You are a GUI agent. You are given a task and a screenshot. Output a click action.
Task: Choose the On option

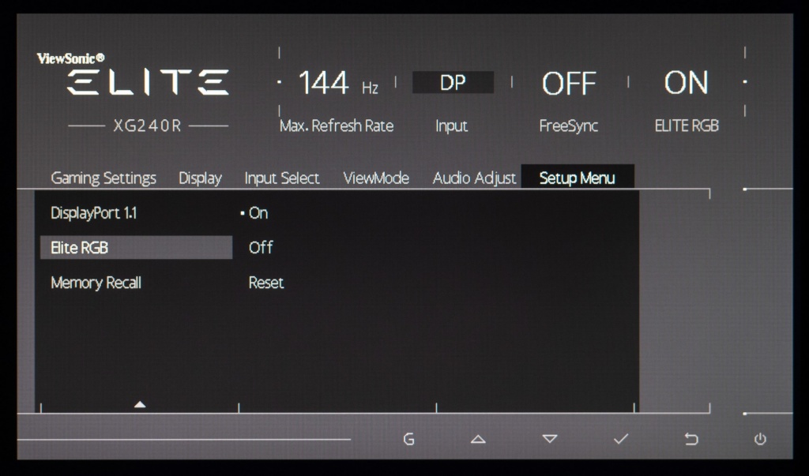258,213
